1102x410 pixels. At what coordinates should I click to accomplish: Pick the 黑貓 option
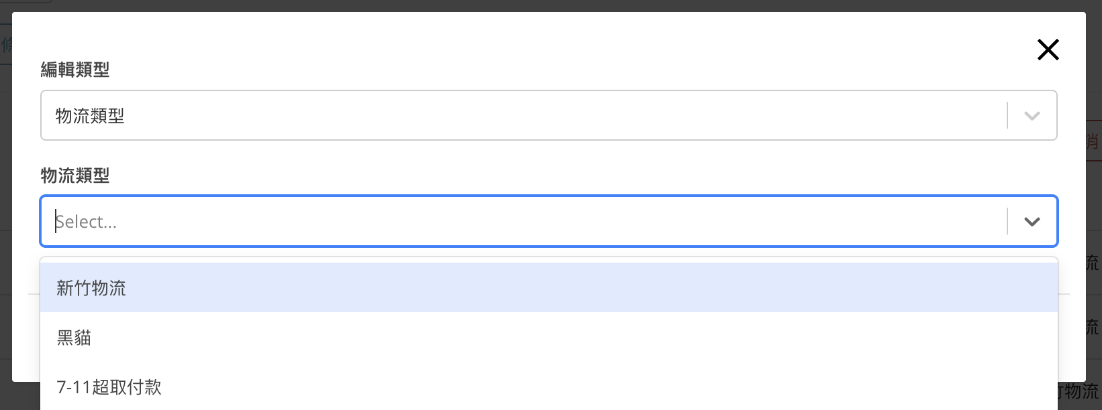point(74,338)
